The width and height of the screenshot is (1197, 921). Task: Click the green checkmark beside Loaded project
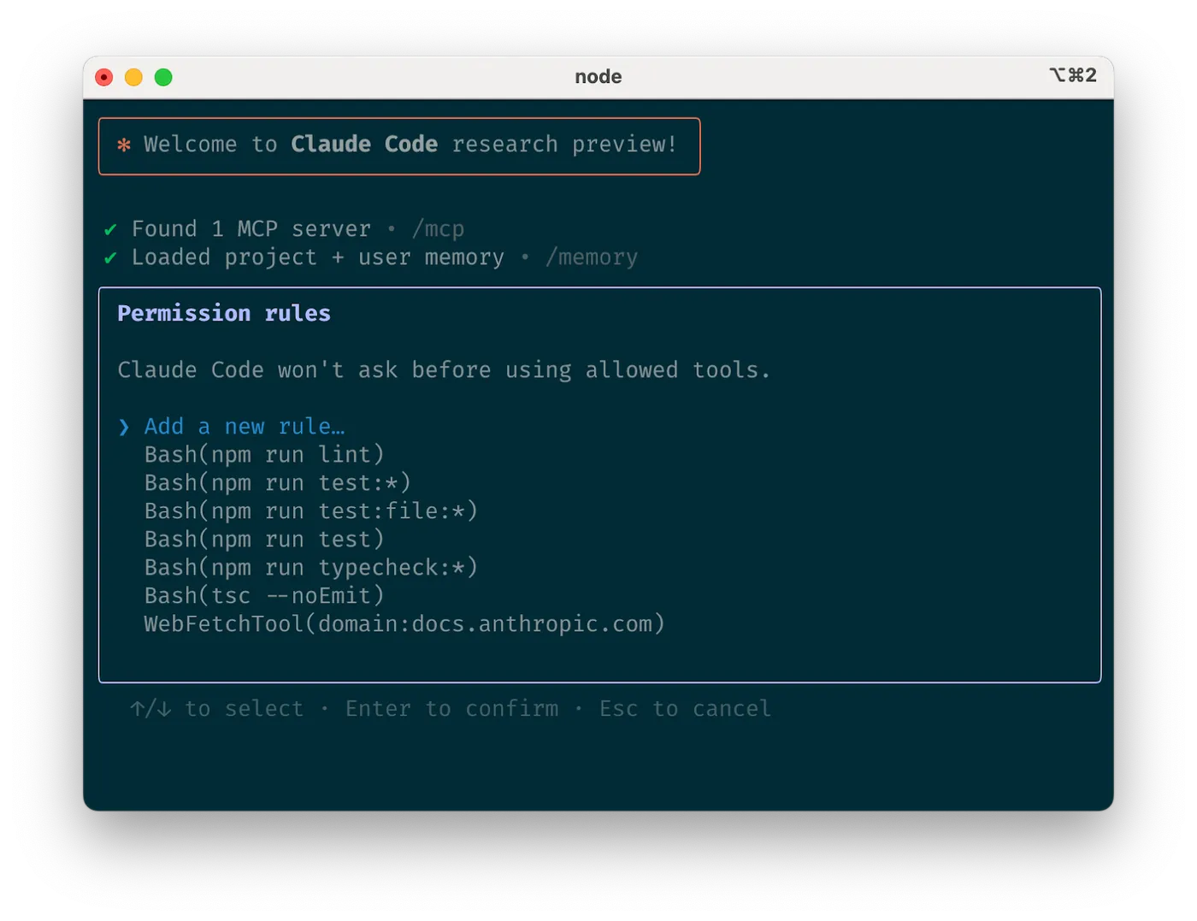click(110, 257)
